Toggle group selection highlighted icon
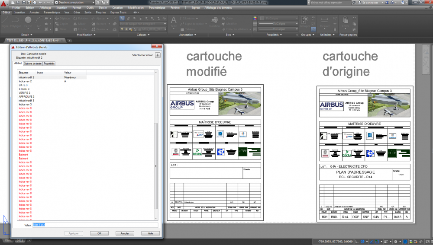Screen dimensions: 433x245 313,29
